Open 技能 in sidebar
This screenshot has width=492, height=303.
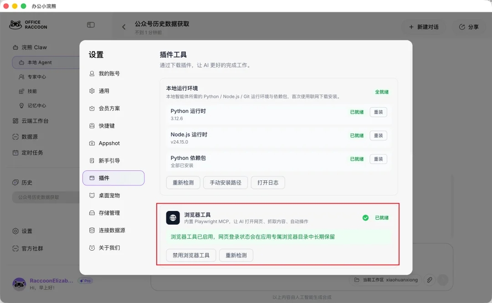pos(28,92)
